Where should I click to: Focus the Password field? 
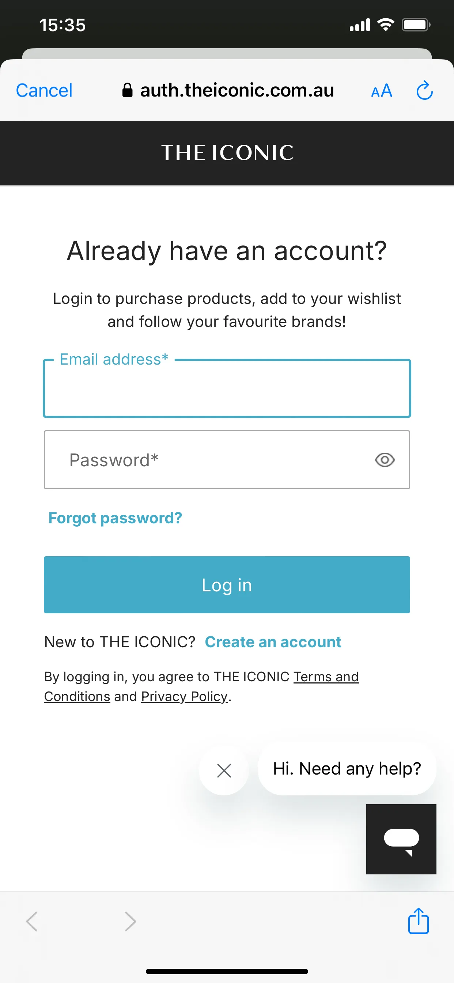point(227,460)
